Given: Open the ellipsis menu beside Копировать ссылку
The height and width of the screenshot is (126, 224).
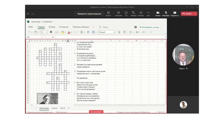Looking at the screenshot, I should pos(163,27).
